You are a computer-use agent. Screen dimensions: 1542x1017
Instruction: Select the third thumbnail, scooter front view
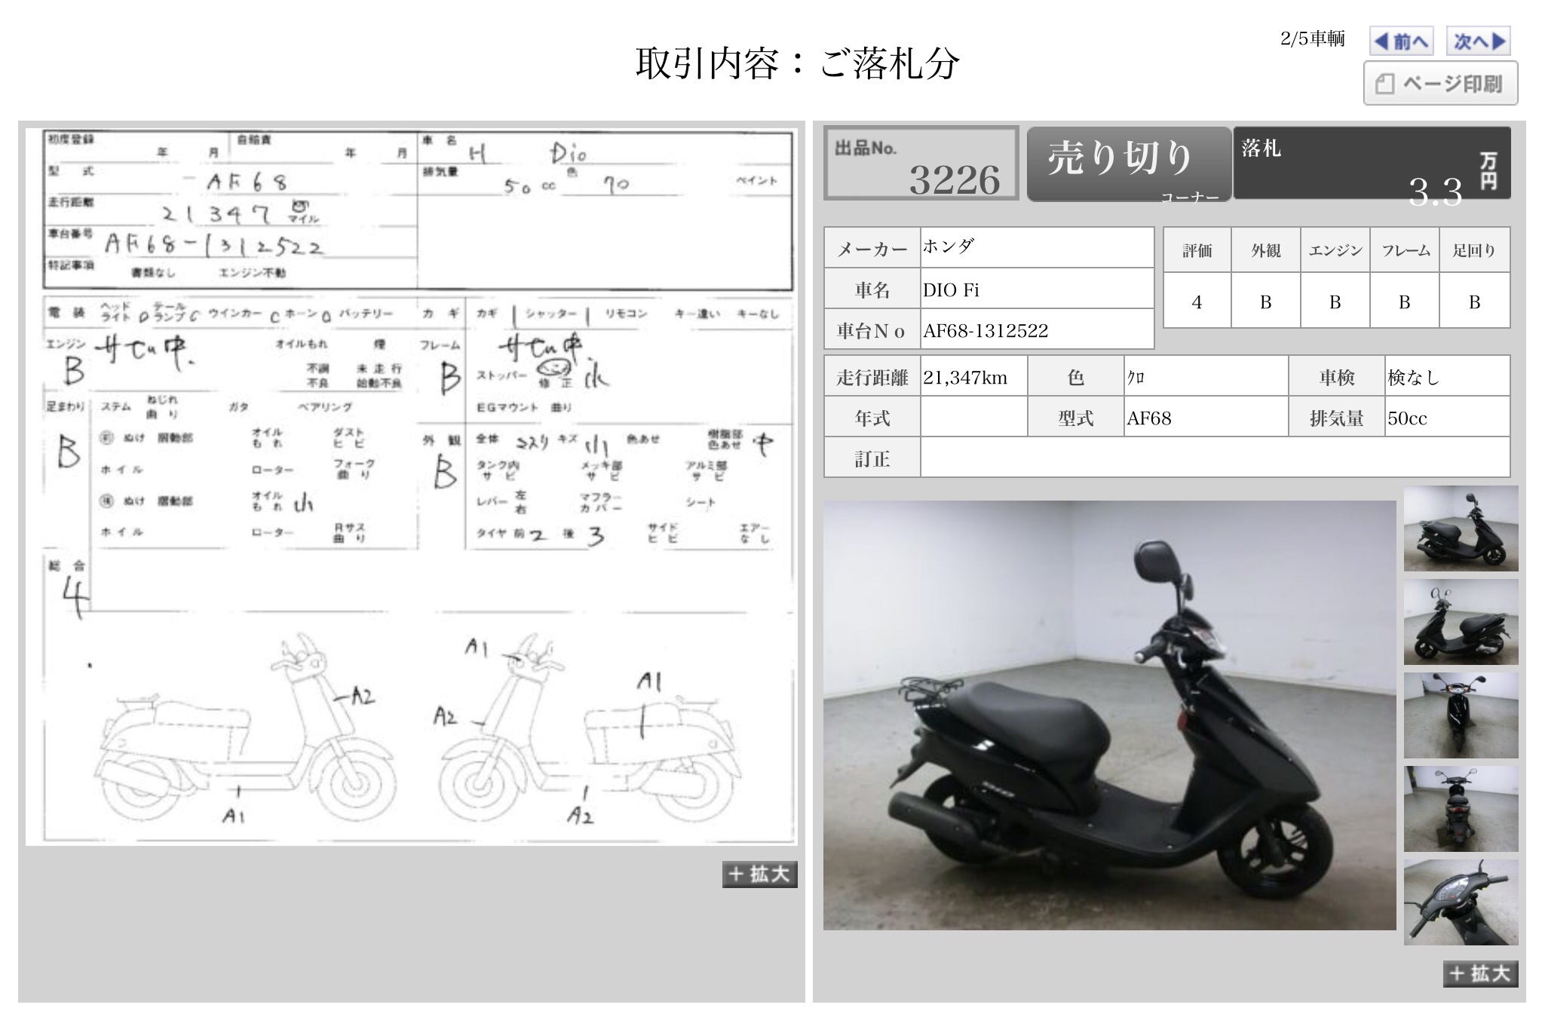click(1461, 715)
